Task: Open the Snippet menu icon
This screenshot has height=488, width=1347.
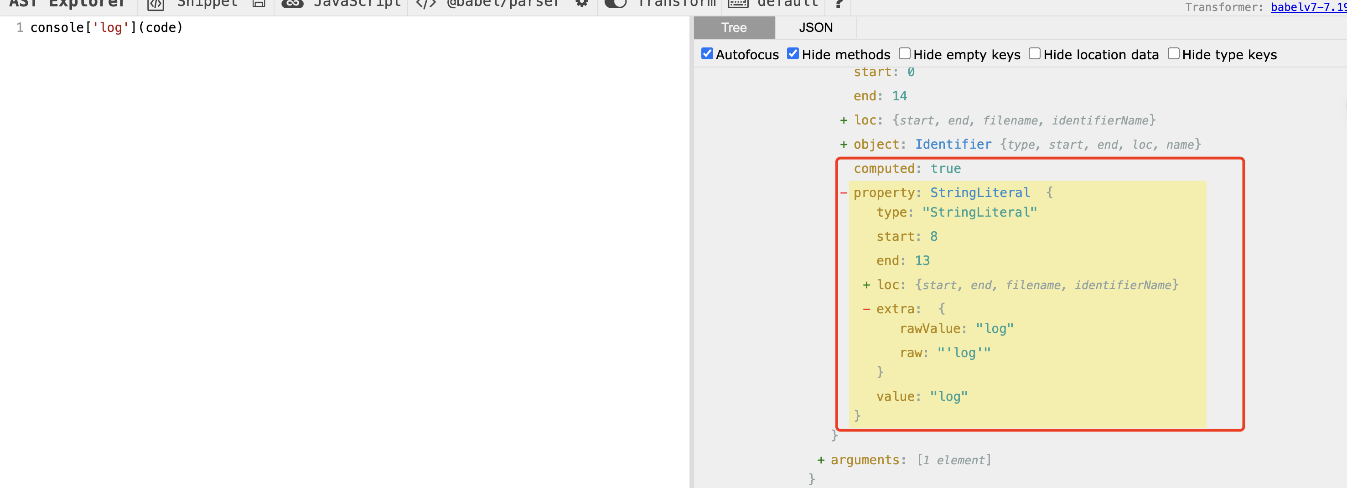Action: (x=155, y=4)
